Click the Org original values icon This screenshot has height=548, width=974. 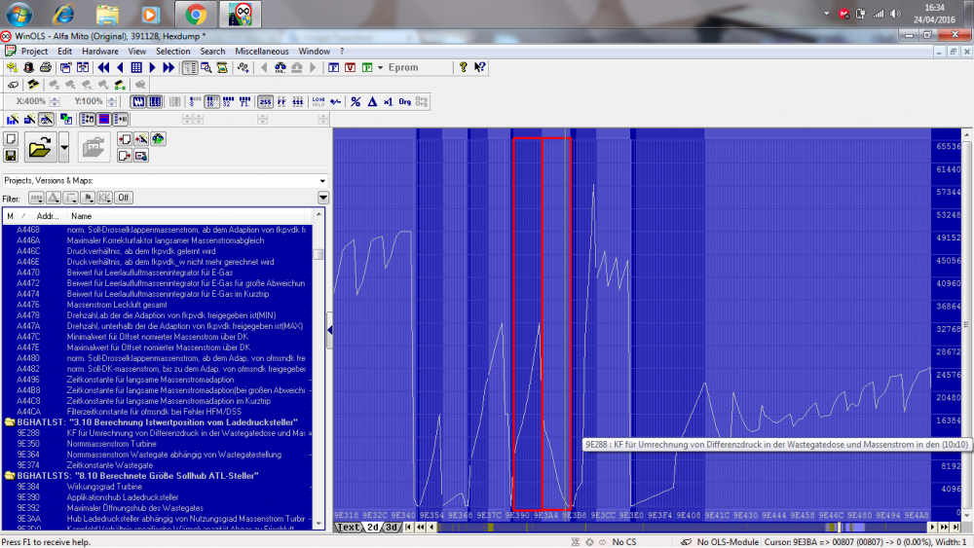pos(405,102)
